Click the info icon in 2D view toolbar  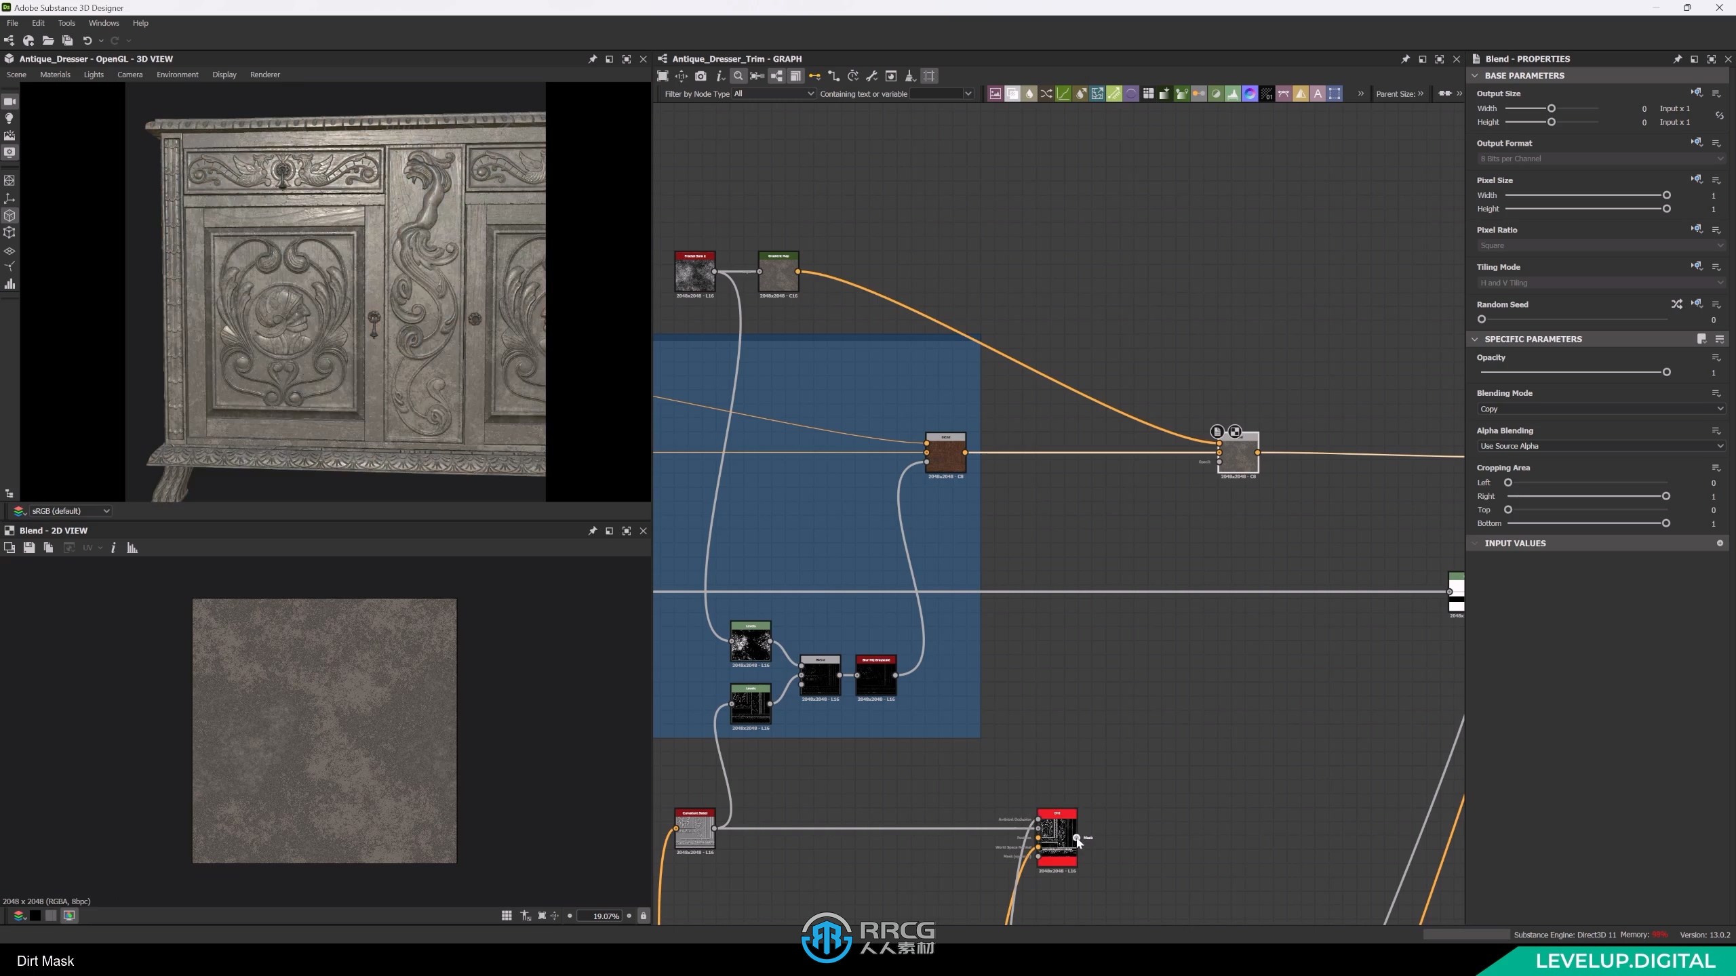113,548
